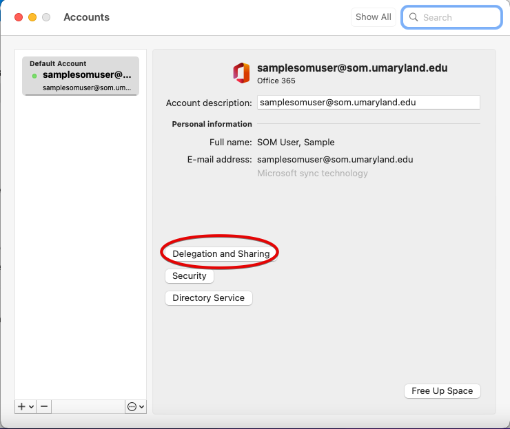This screenshot has height=429, width=510.
Task: Click the Microsoft sync technology text
Action: click(x=312, y=174)
